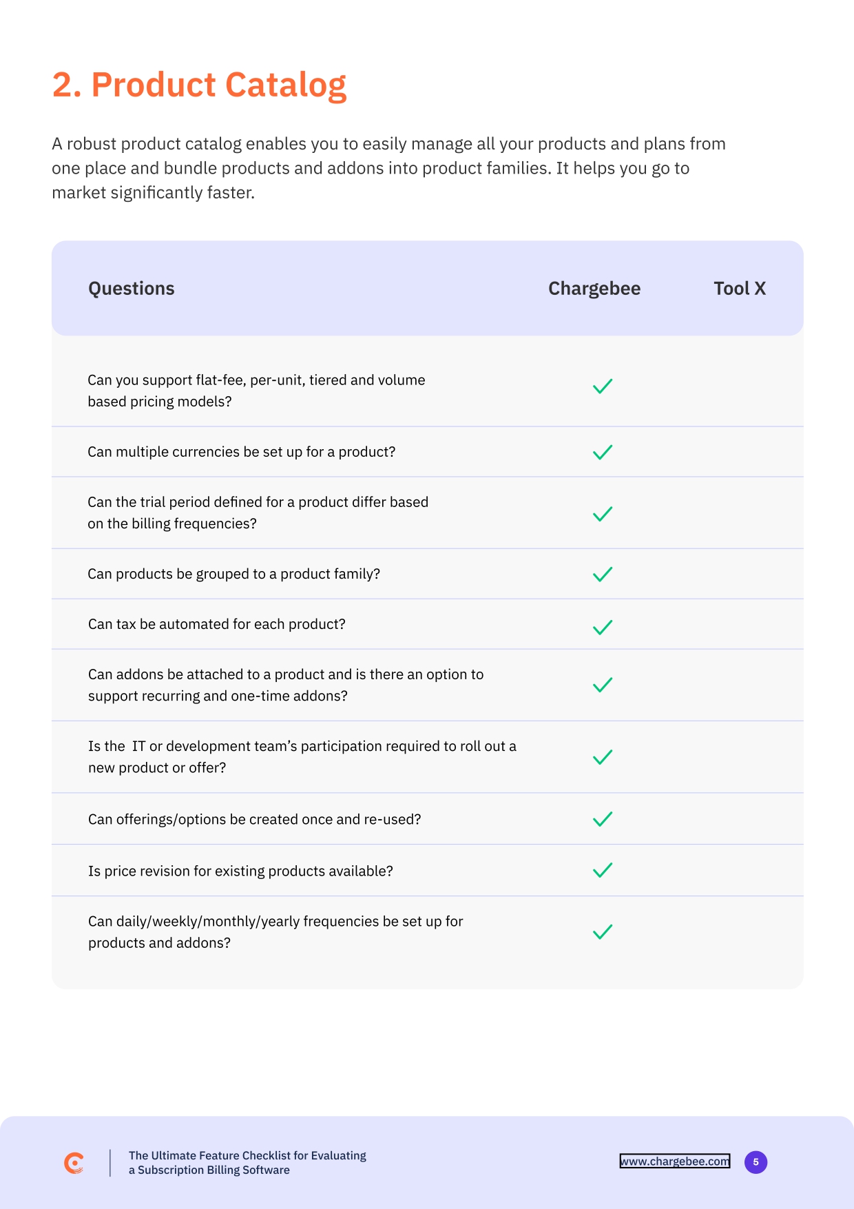The image size is (854, 1209).
Task: Click the footer checklist title text
Action: 247,1163
